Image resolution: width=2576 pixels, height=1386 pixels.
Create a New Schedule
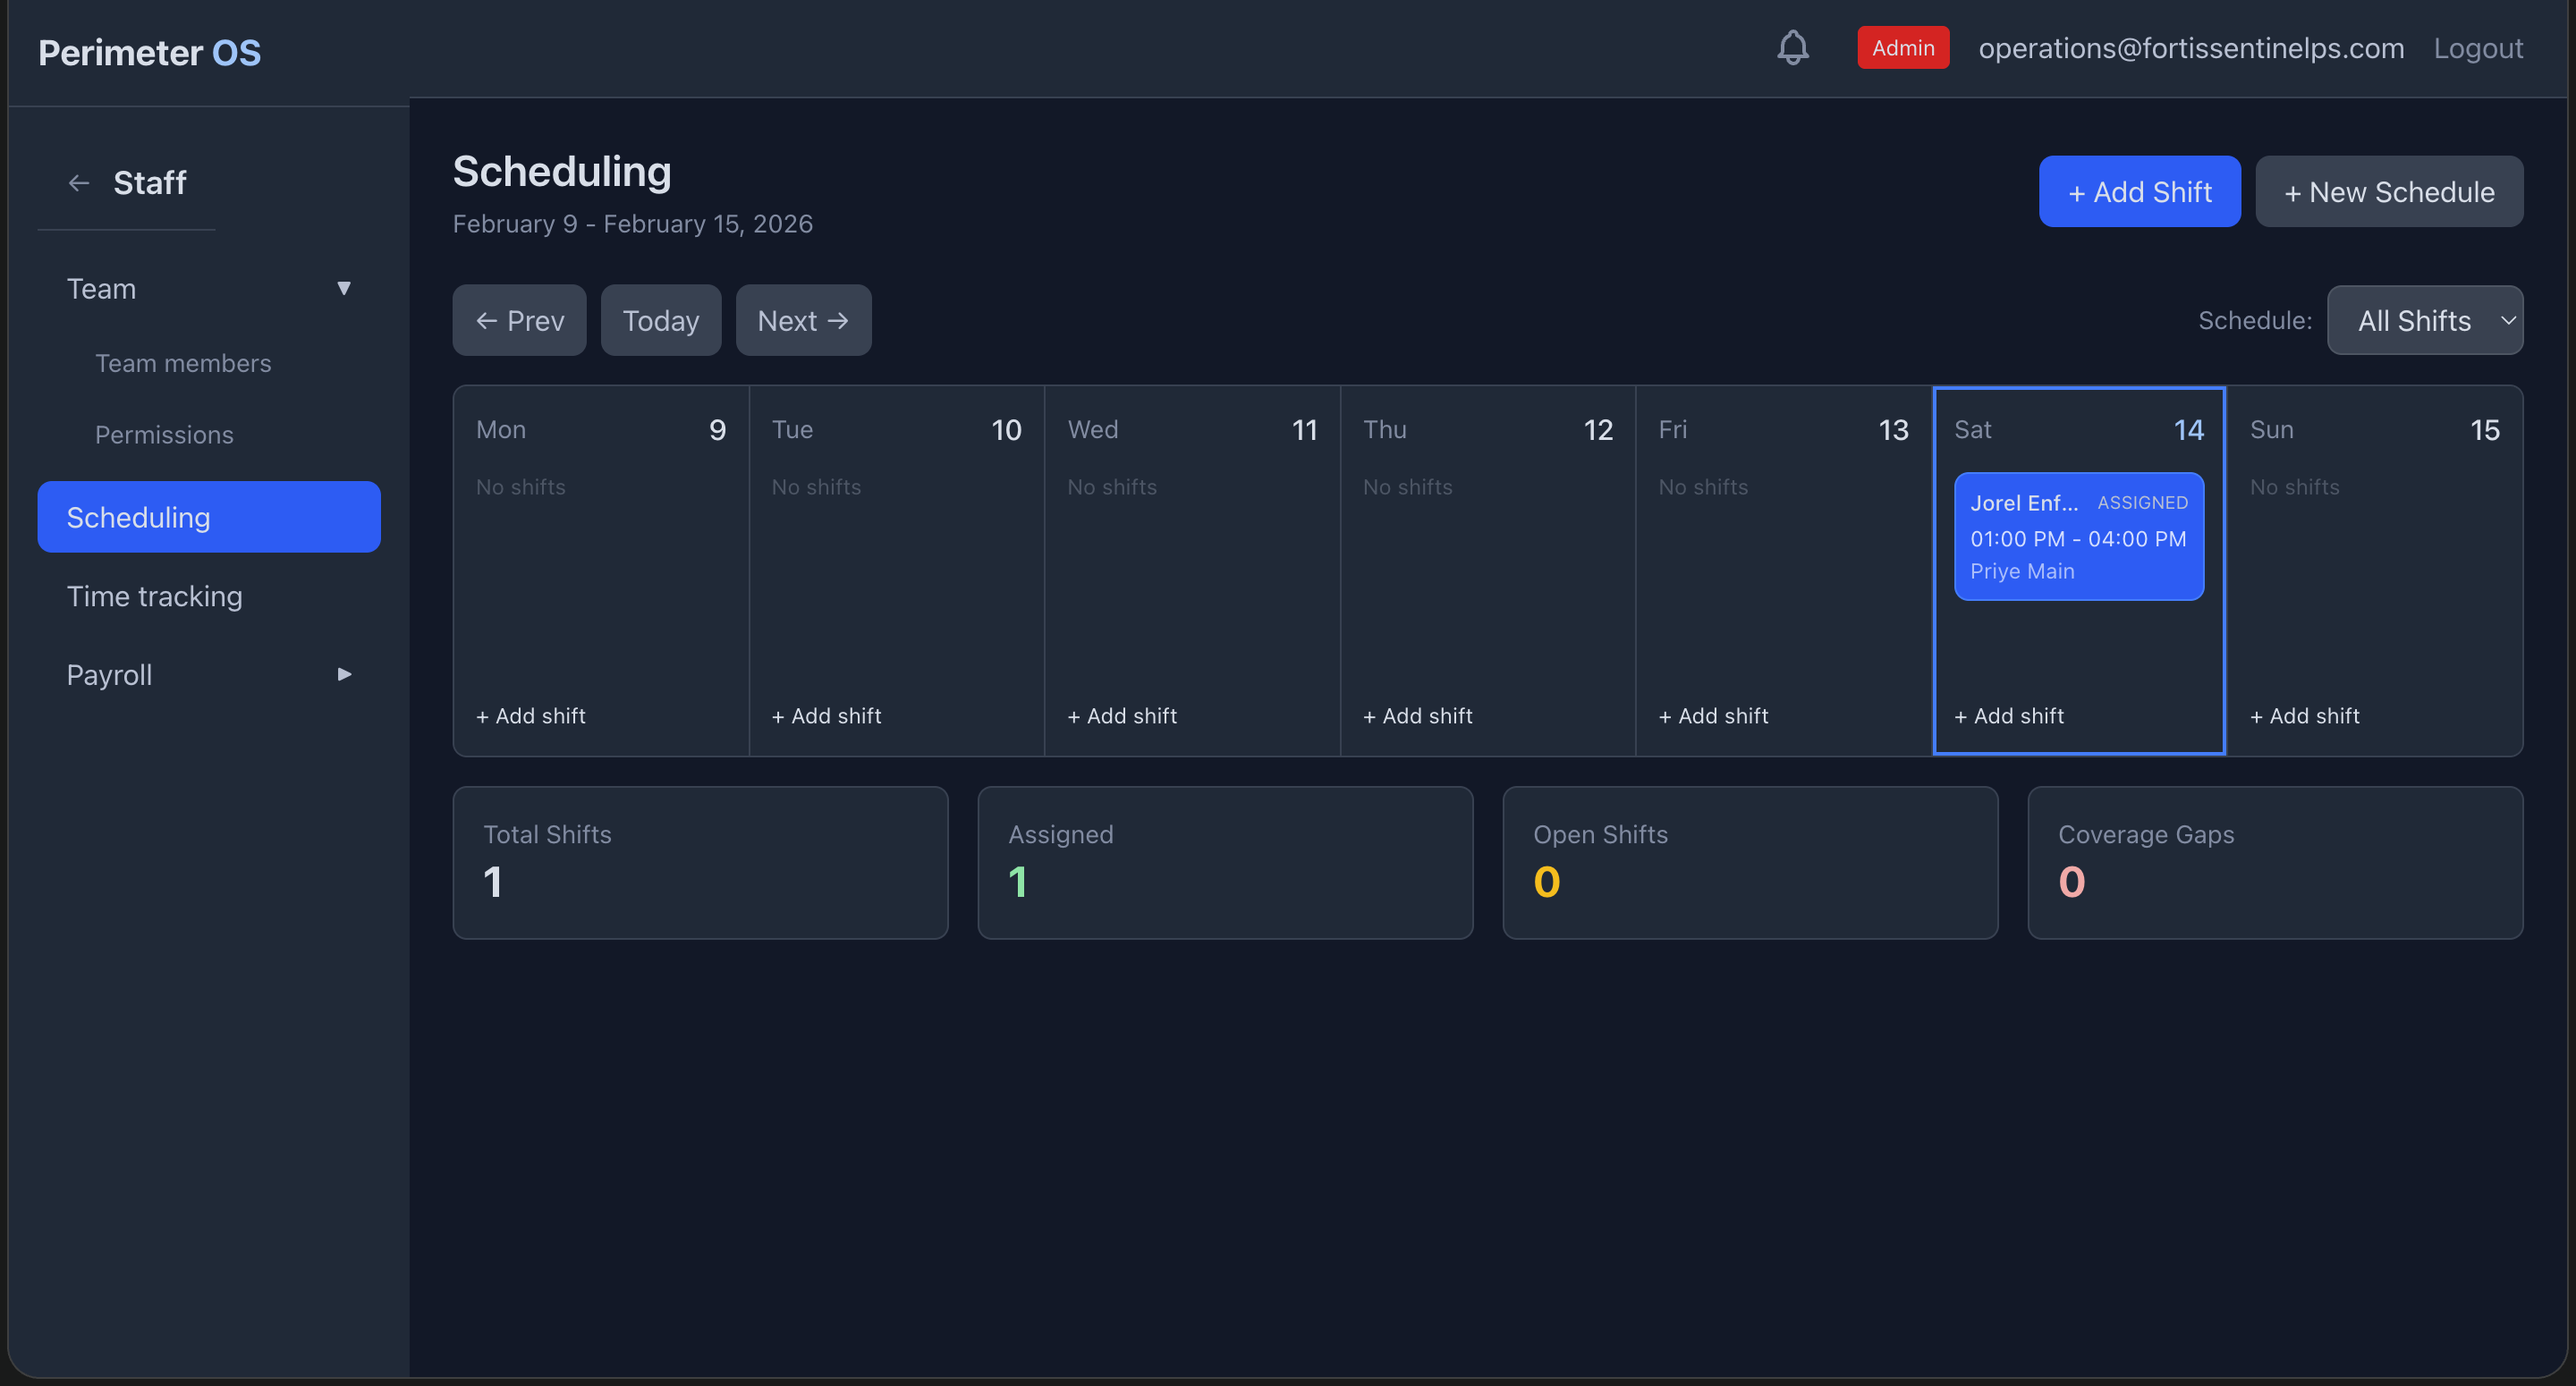coord(2388,192)
